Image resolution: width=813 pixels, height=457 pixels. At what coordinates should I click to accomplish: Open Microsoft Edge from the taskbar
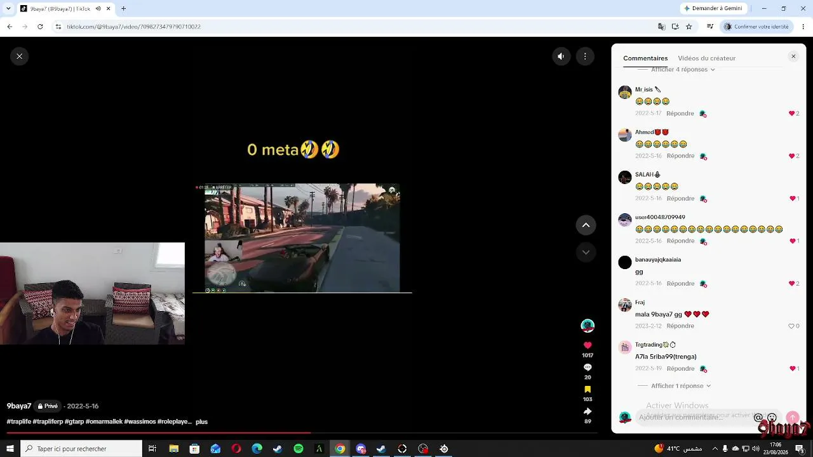(257, 449)
